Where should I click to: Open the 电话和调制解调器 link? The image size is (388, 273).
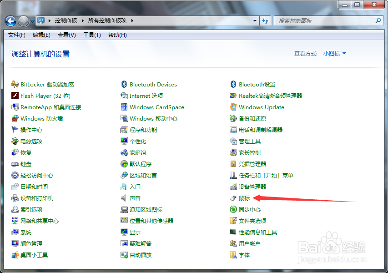261,130
